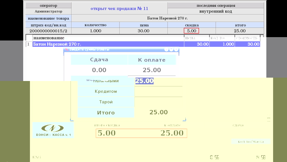Click the bottom к оплате total 25.00
The width and height of the screenshot is (287, 162).
pyautogui.click(x=172, y=133)
